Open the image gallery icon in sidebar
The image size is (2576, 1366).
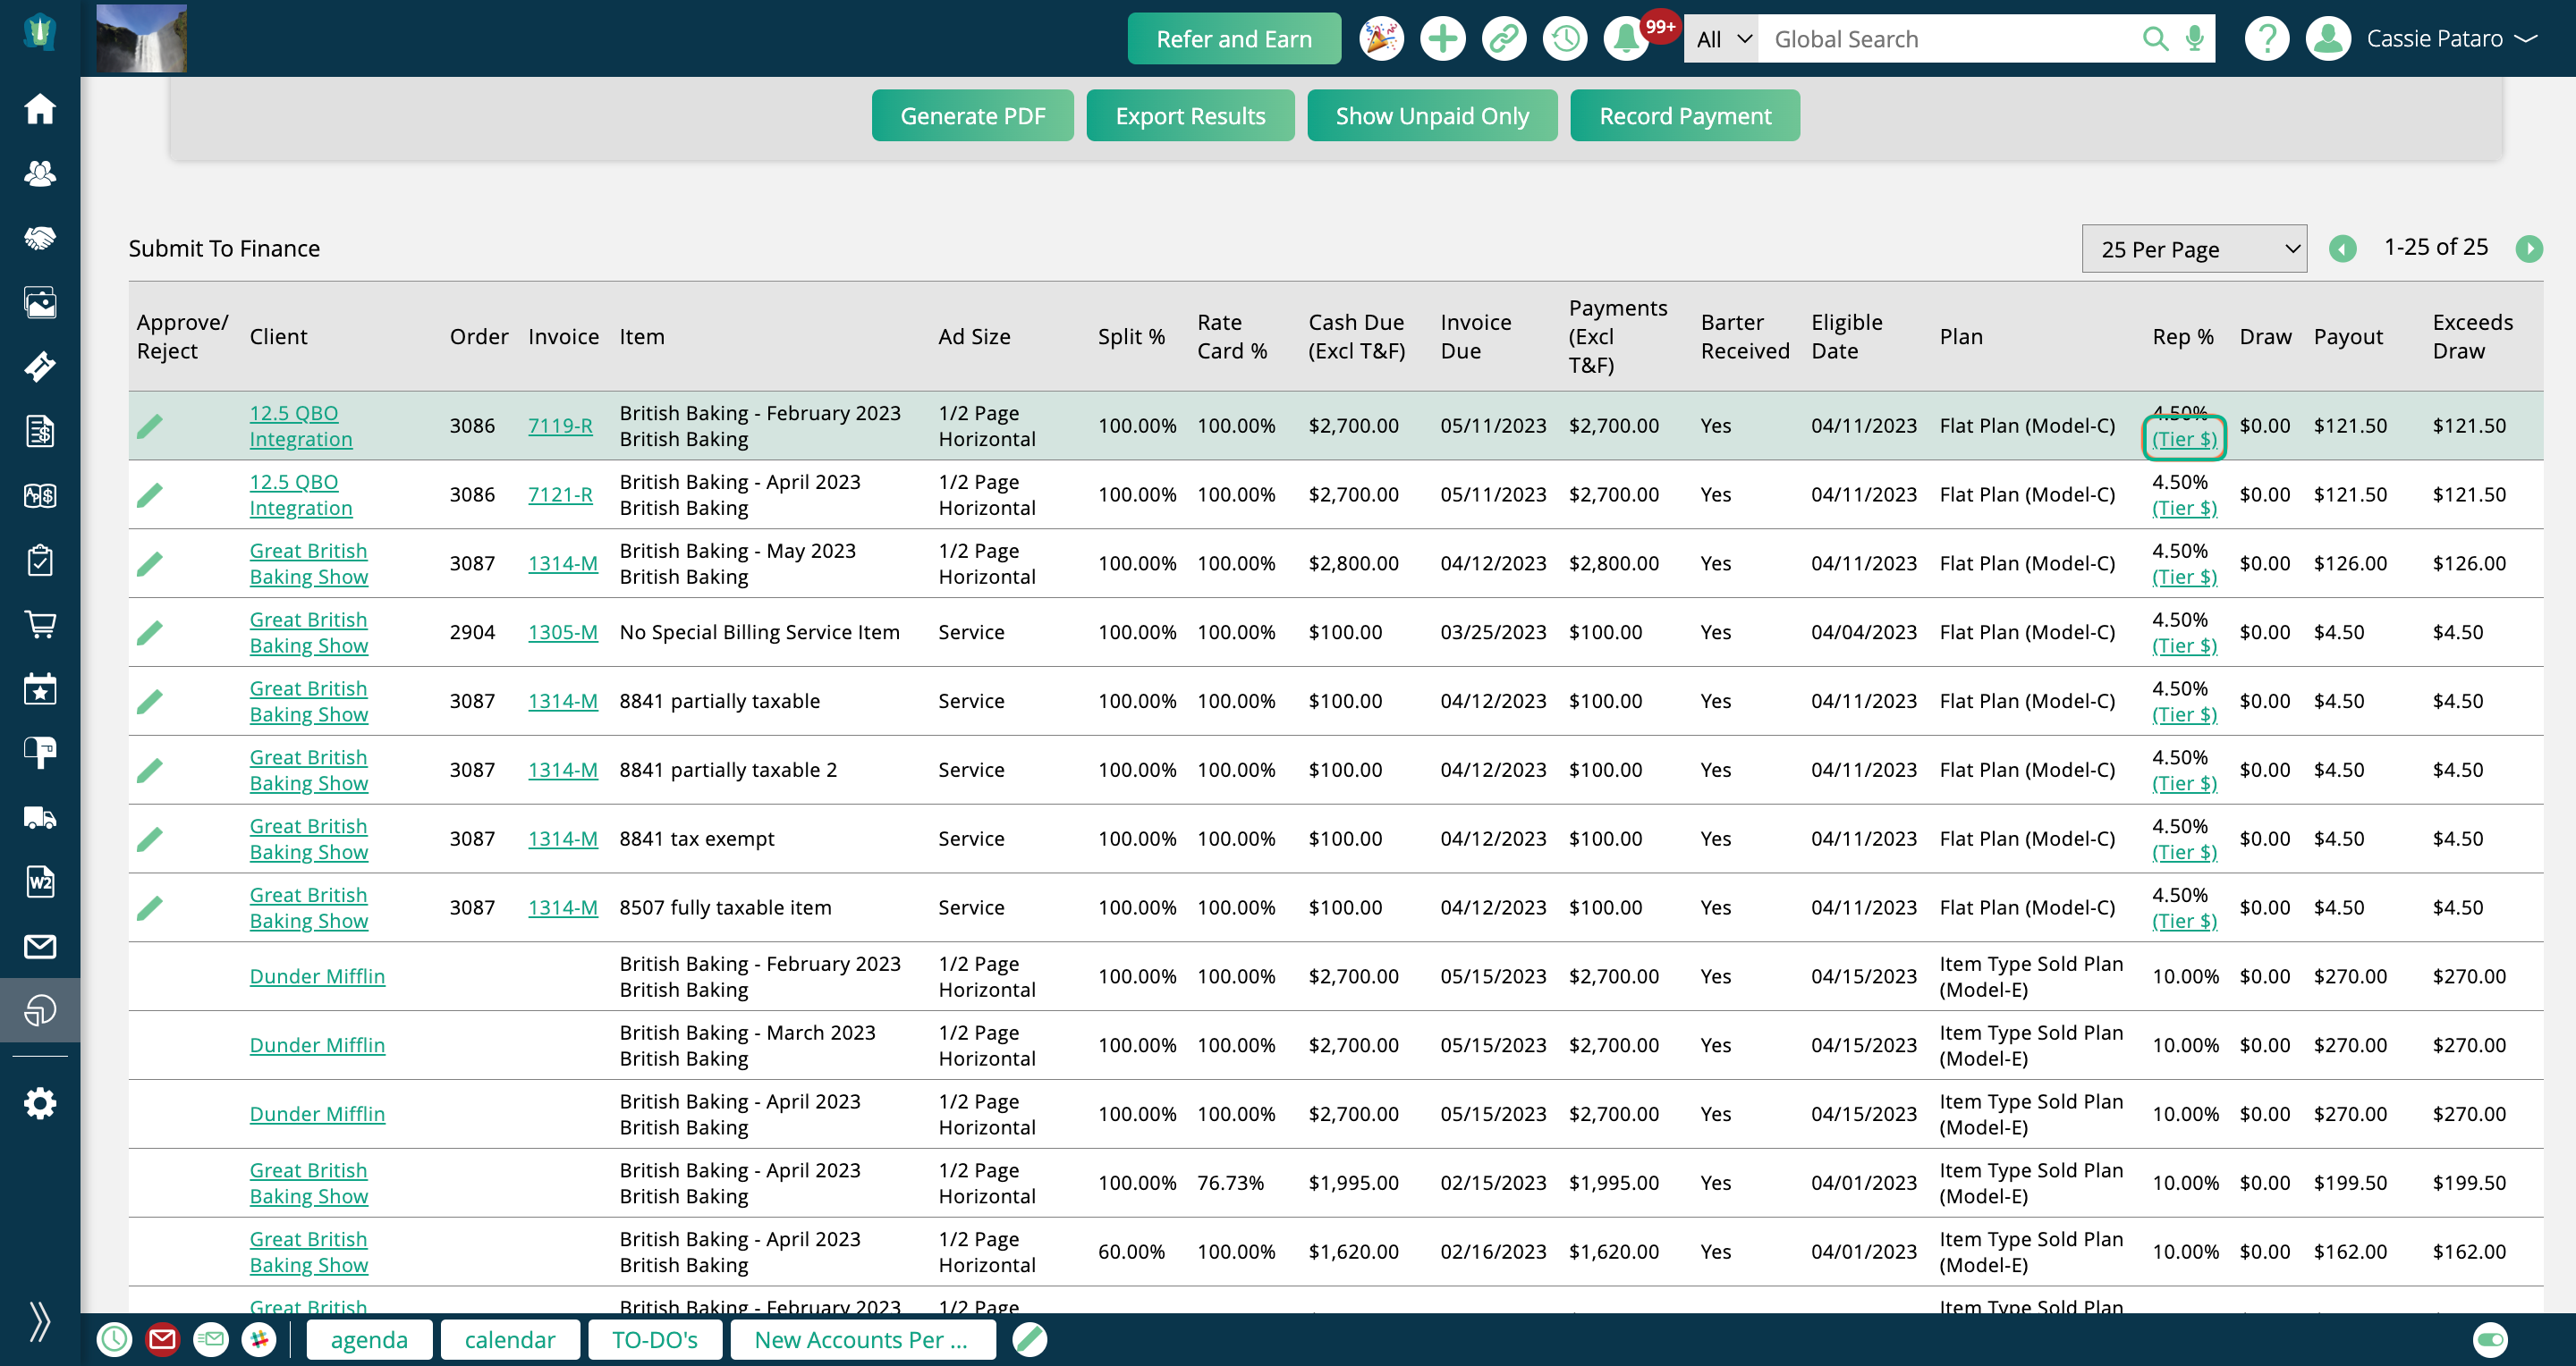point(40,302)
